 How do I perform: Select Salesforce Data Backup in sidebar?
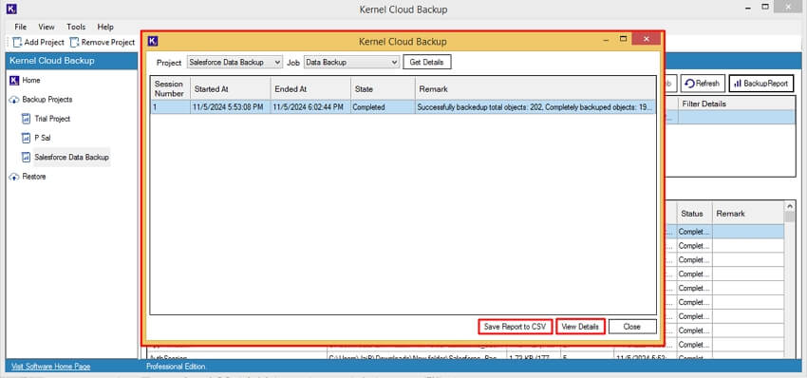[71, 157]
